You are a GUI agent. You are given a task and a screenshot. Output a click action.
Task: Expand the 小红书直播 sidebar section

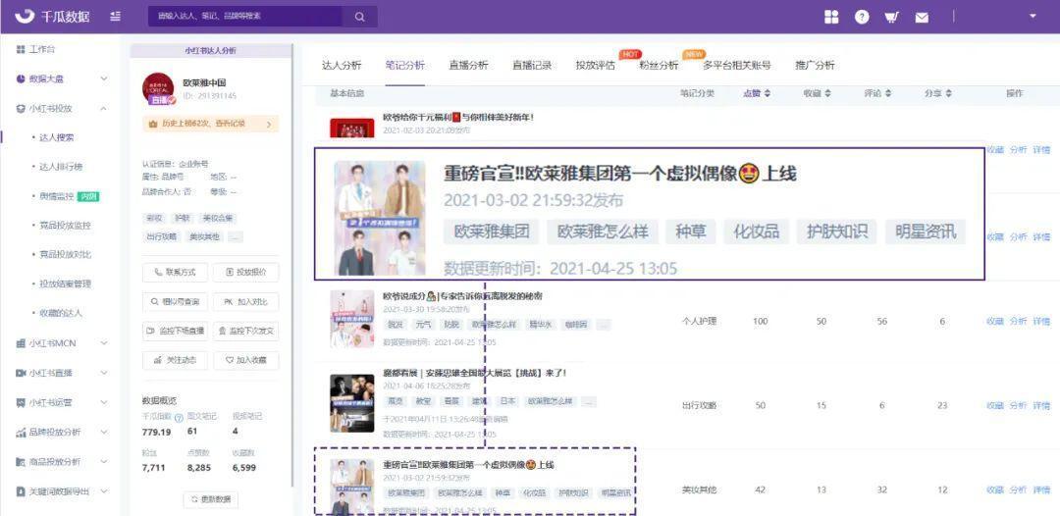point(61,373)
